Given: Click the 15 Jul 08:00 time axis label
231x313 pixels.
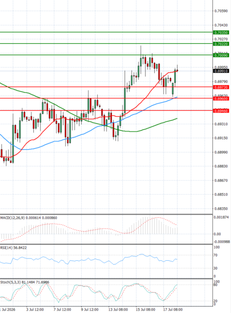Looking at the screenshot, I should coord(146,310).
